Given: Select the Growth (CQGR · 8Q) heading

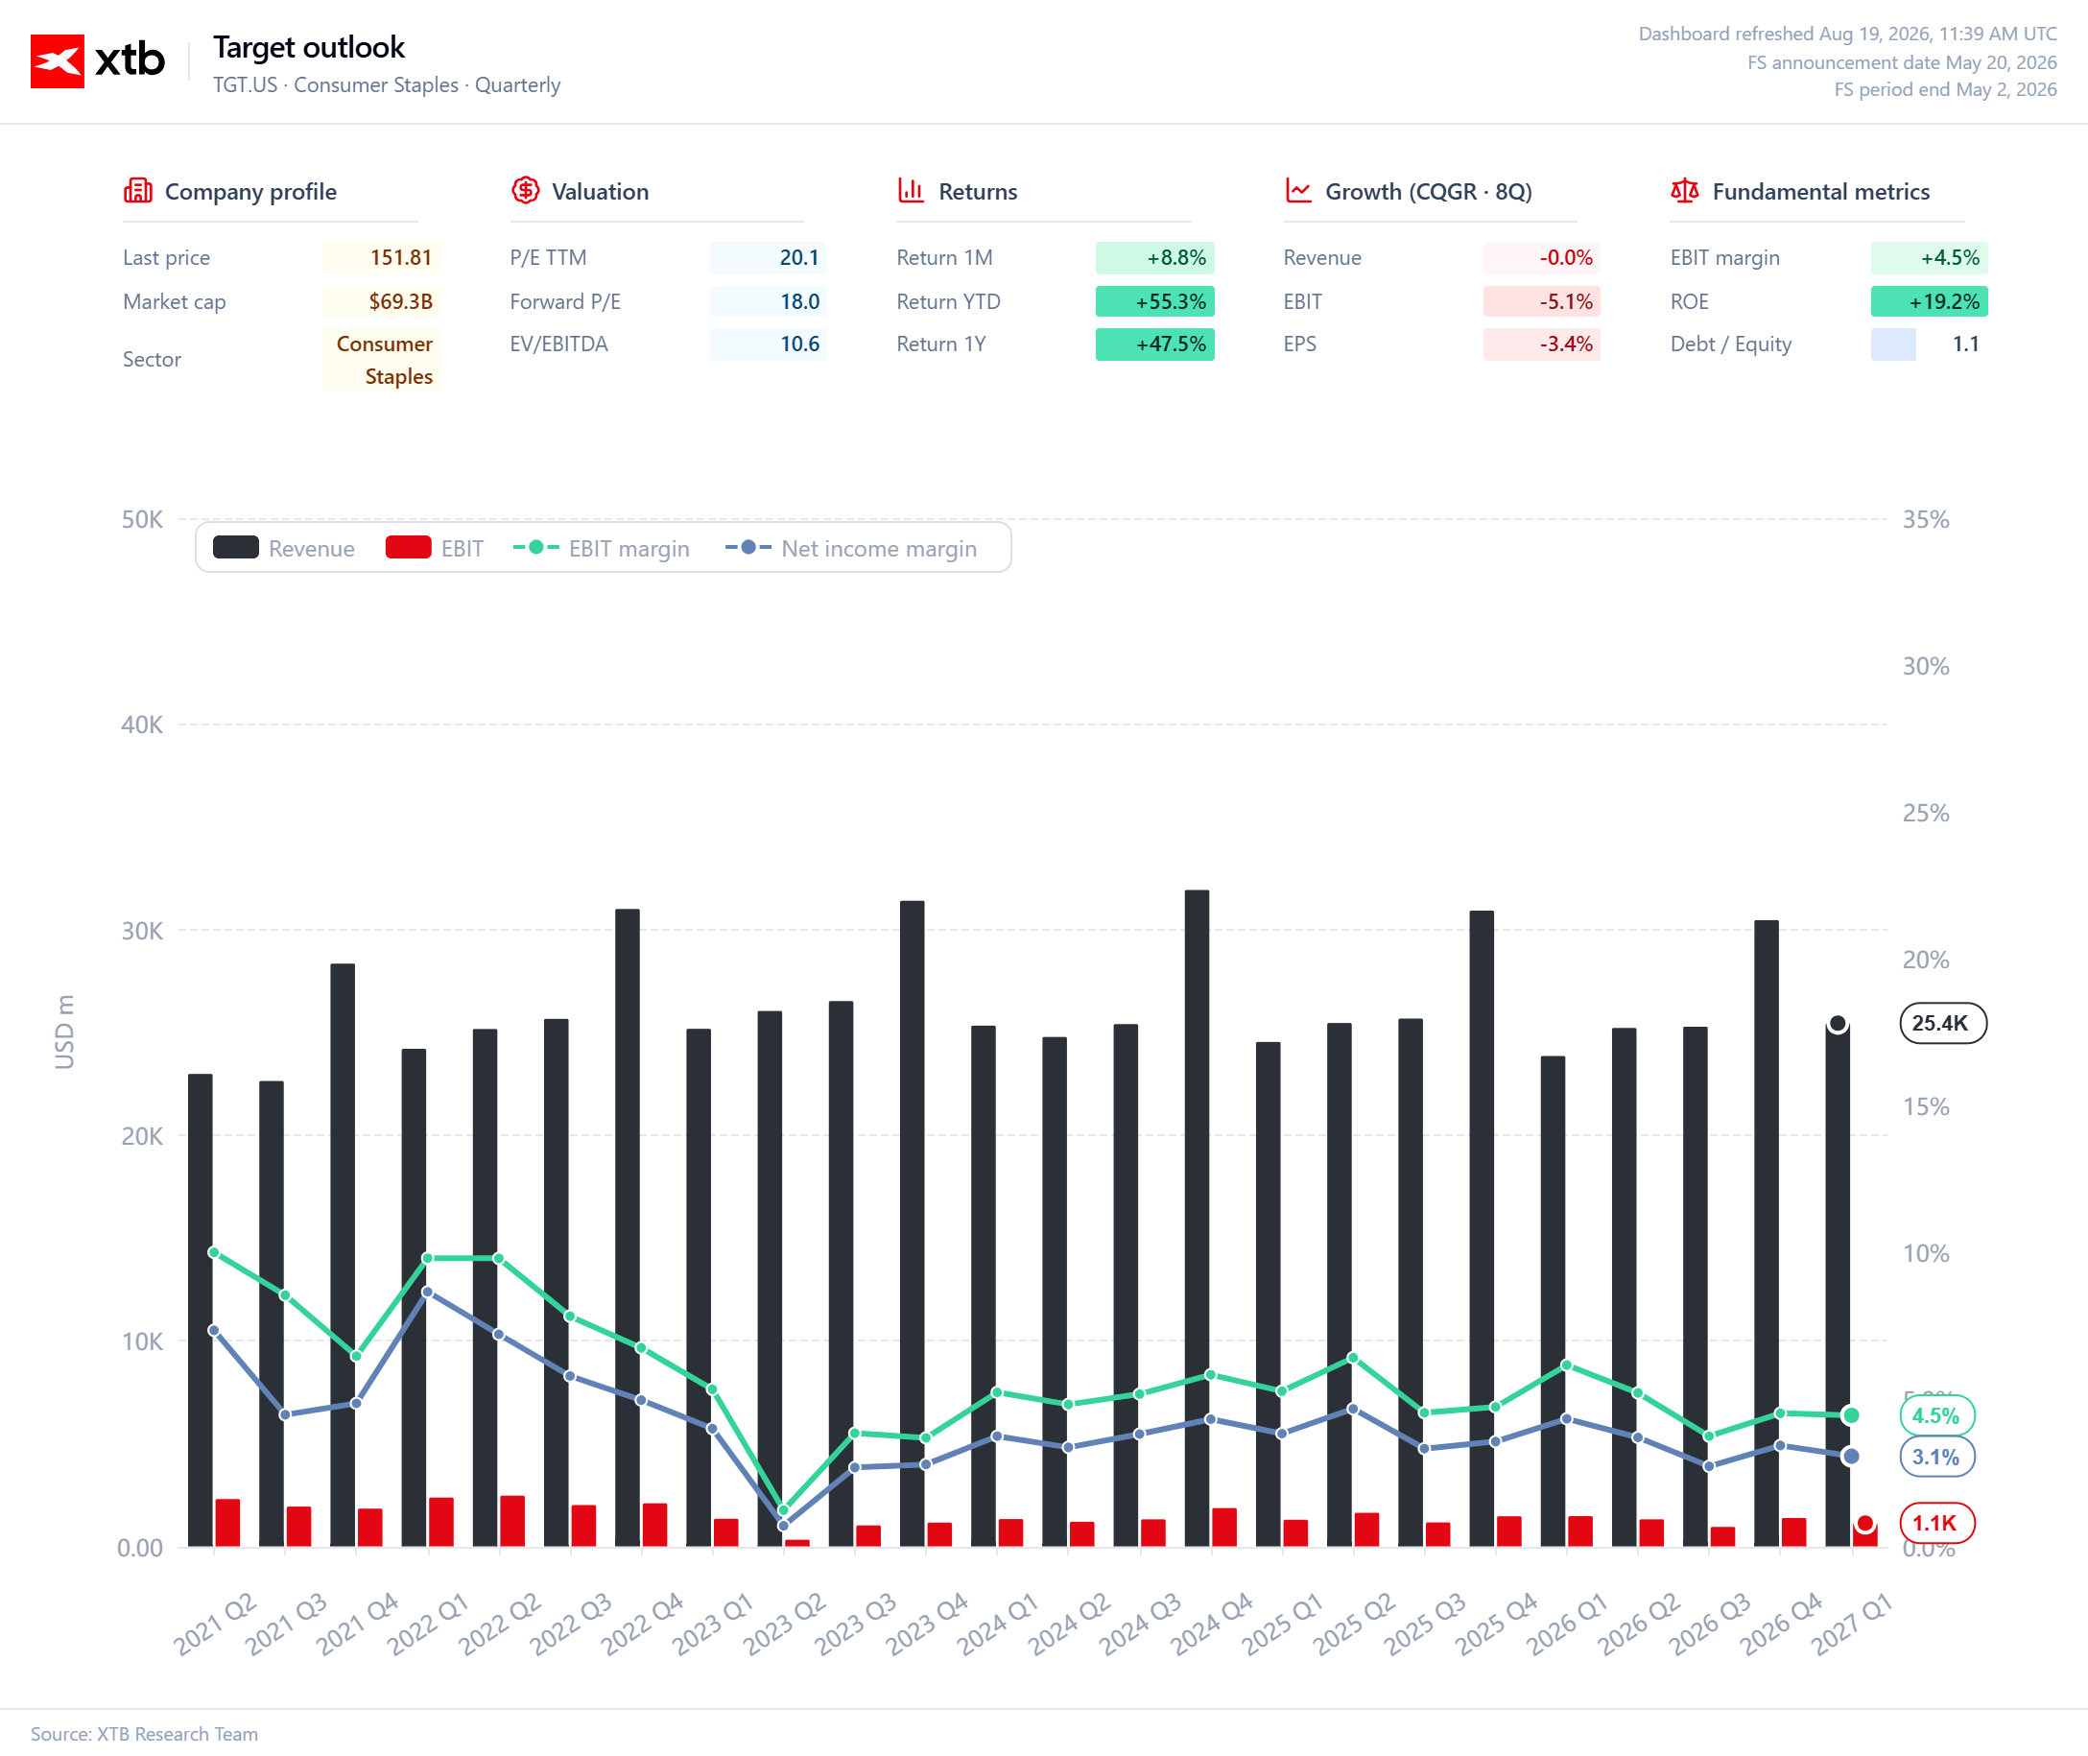Looking at the screenshot, I should (x=1428, y=191).
